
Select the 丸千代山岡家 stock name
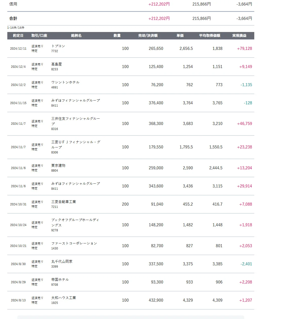pos(62,262)
